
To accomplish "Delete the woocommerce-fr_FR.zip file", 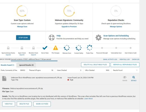I will (x=24, y=104).
